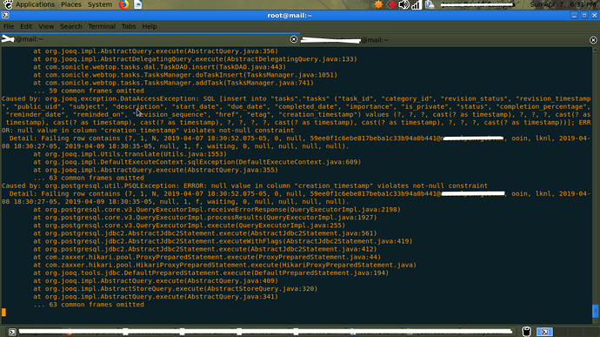Click the TaskDAO.insert(TaskDAO.java:443) line
The width and height of the screenshot is (600, 337).
(x=159, y=67)
